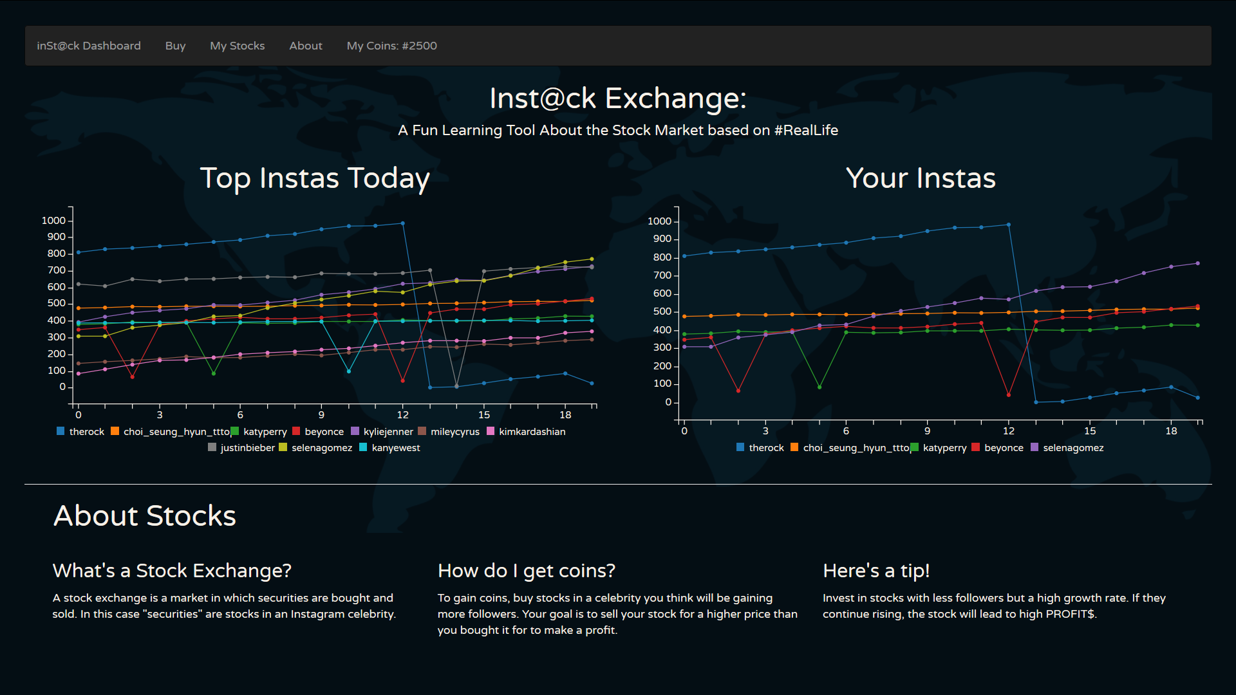Screen dimensions: 1236x695
Task: Toggle katyperry green legend square in Top Instas
Action: tap(235, 431)
